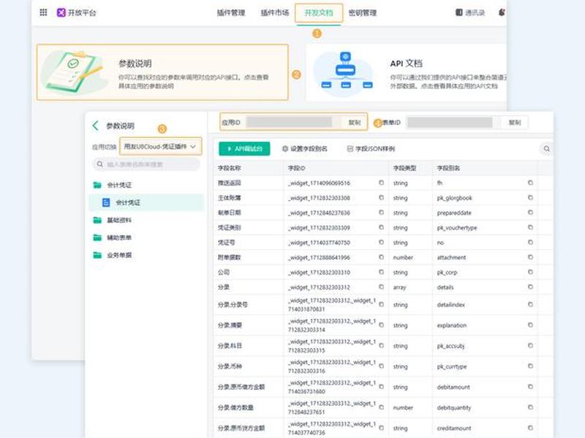Copy the field ID in the debitquantity row
The height and width of the screenshot is (438, 585).
(381, 407)
